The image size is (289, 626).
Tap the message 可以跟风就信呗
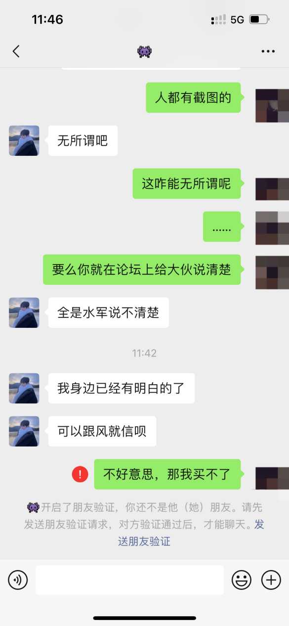click(102, 431)
